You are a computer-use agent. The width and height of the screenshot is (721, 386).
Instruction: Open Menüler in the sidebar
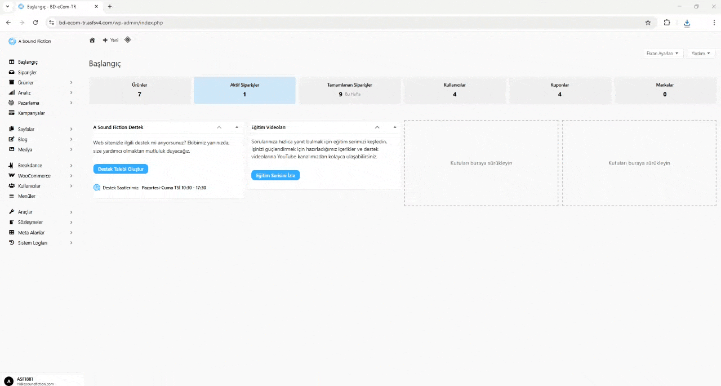[26, 196]
